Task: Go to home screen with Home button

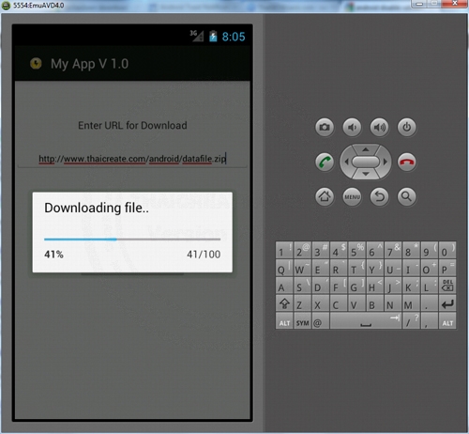Action: tap(325, 196)
